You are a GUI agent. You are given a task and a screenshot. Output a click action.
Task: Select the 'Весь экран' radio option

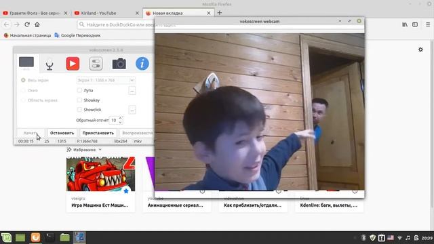click(35, 80)
